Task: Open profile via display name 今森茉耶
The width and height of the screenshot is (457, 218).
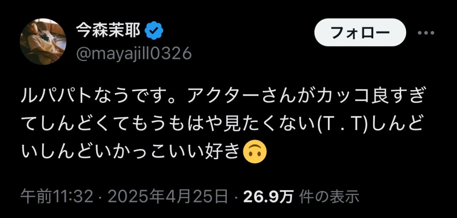Action: click(108, 30)
